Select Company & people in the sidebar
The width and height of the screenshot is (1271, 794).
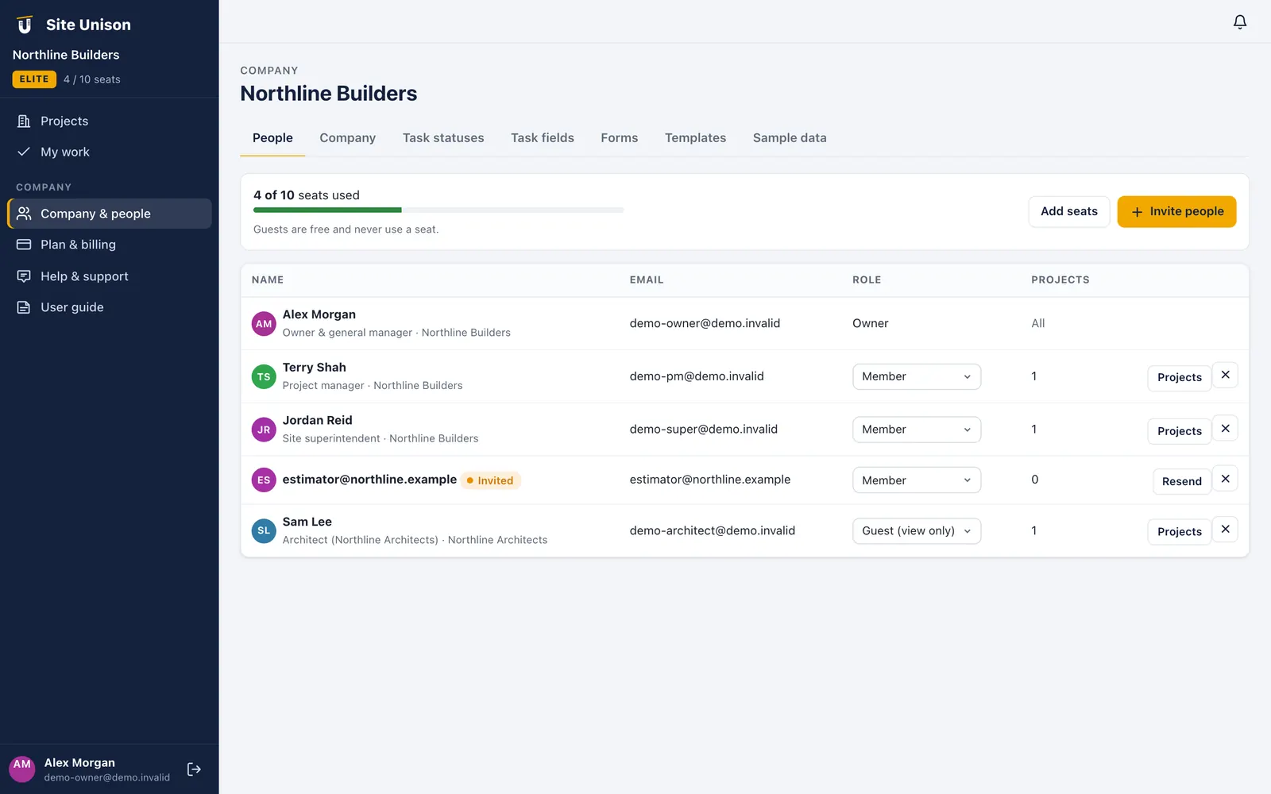point(110,214)
